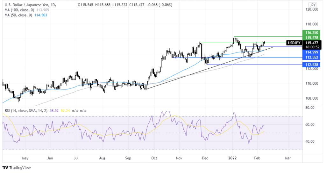Viewport: 326px width, 173px height.
Task: Click the Feb label on time axis
Action: (x=257, y=158)
